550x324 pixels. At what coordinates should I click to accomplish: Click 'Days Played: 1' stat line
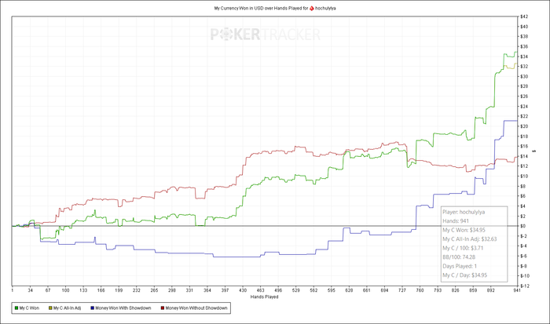click(x=460, y=266)
